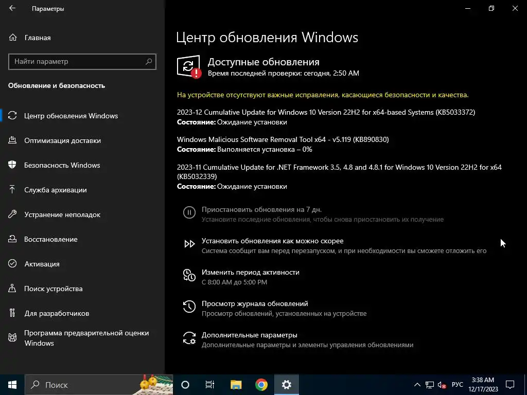
Task: Click the magnifier icon in search box
Action: coord(149,62)
